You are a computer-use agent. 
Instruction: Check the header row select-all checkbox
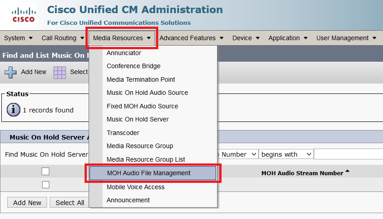(x=45, y=171)
